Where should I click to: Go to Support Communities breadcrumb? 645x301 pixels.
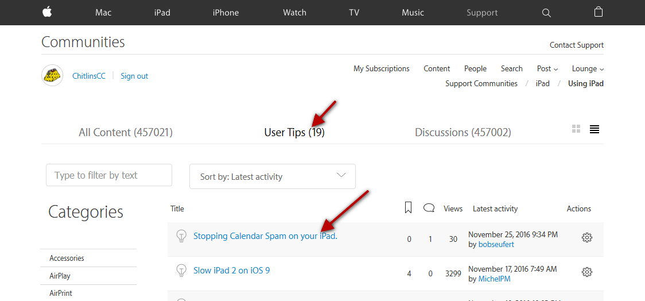point(481,84)
